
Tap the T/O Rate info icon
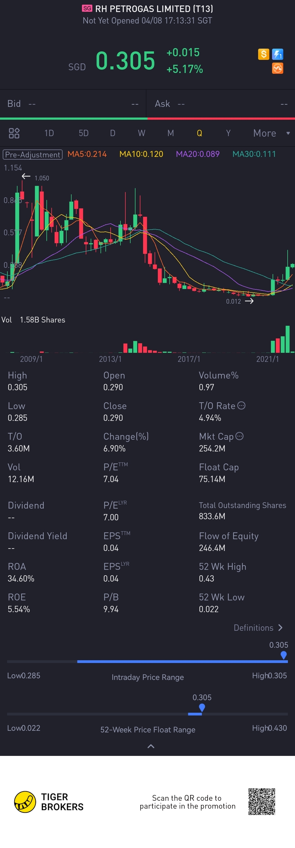coord(241,406)
